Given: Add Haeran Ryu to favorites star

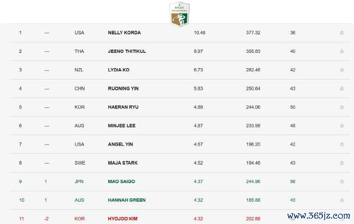Looking at the screenshot, I should [x=342, y=107].
